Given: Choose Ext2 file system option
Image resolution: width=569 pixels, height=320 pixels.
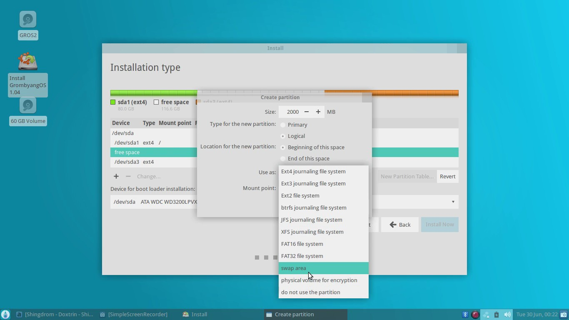Looking at the screenshot, I should (324, 196).
